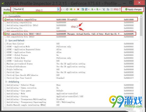Click hex value 0x96861077 in last column
Viewport: 146px width, 112px height.
[129, 78]
